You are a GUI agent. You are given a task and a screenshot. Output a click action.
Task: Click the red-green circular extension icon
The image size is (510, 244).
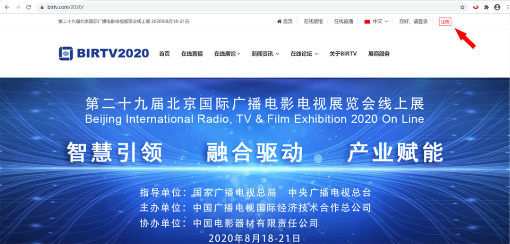pos(476,7)
